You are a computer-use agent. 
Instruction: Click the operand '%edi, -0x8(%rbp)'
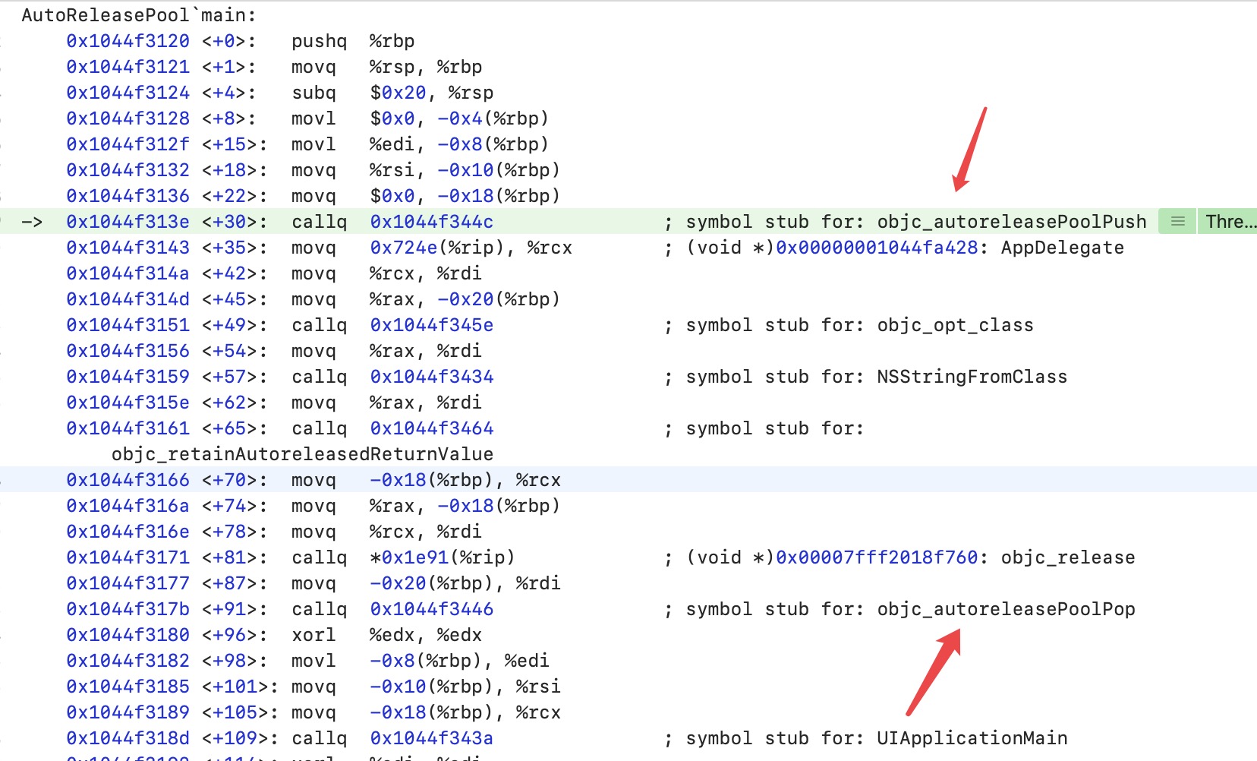459,144
